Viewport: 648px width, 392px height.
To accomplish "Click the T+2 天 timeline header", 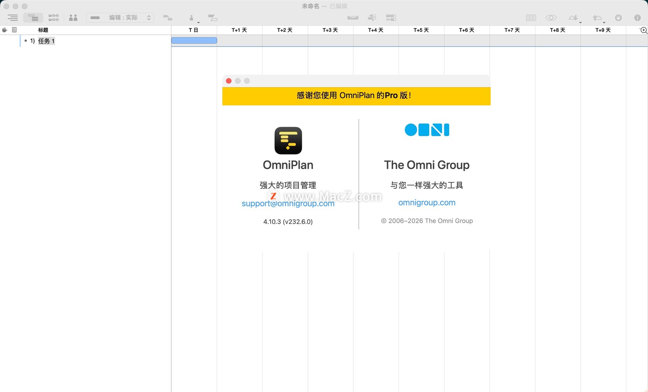I will (x=285, y=30).
